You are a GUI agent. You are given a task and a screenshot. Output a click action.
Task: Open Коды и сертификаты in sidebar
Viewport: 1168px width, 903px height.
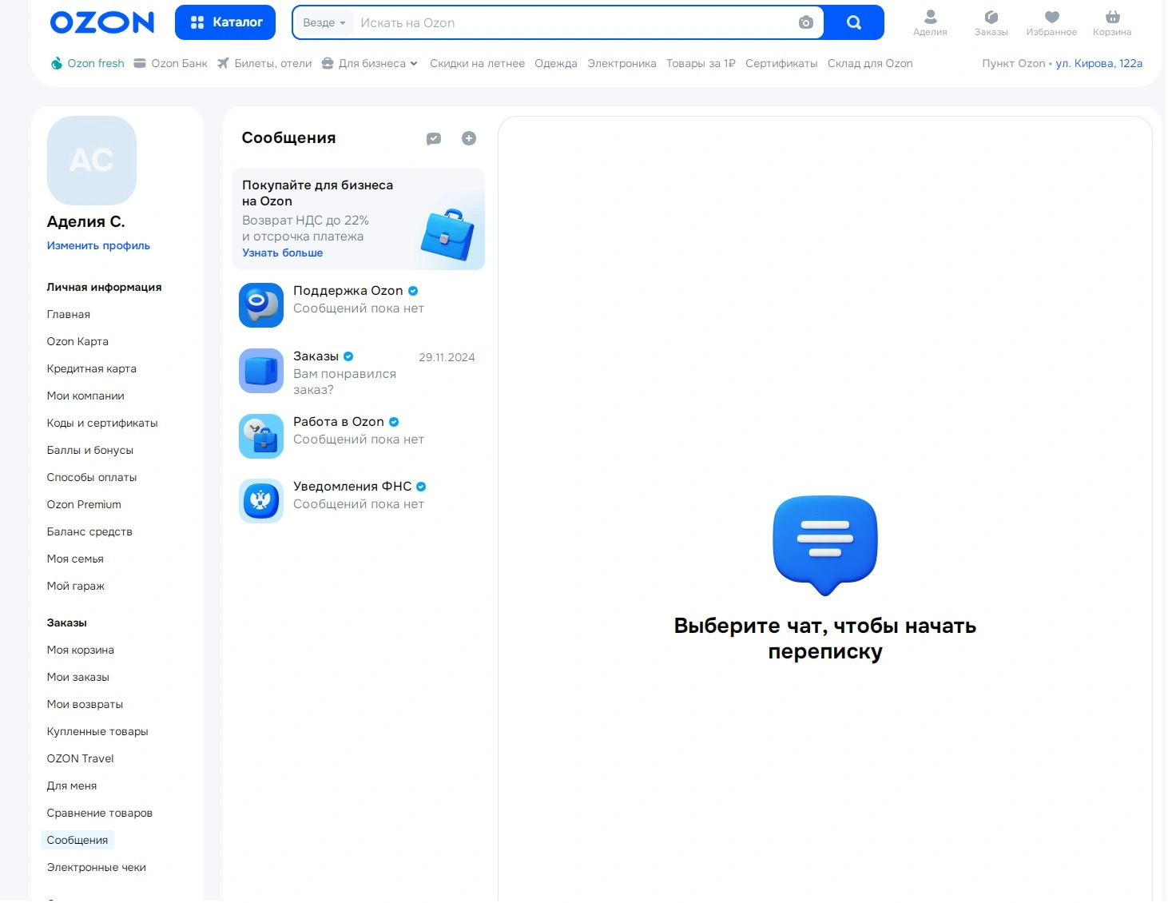[102, 423]
